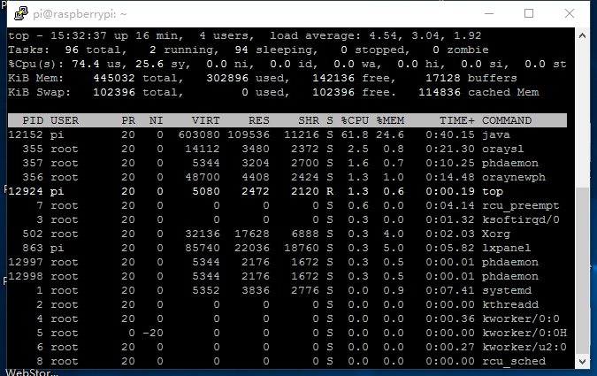Click the lxpanel command name
The image size is (597, 376).
(x=507, y=248)
